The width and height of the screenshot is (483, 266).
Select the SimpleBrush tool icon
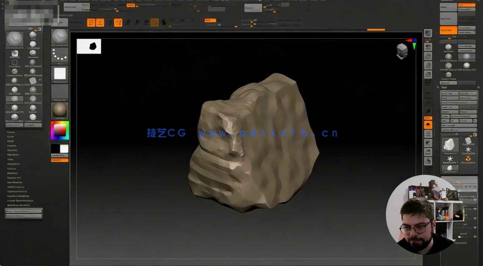(x=468, y=159)
